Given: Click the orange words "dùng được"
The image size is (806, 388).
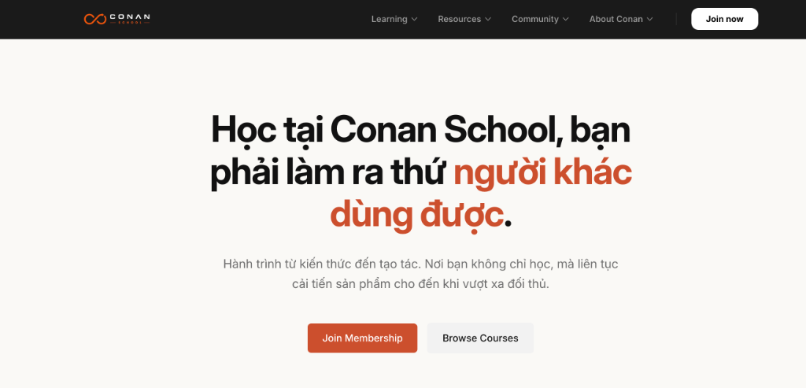Looking at the screenshot, I should coord(416,215).
